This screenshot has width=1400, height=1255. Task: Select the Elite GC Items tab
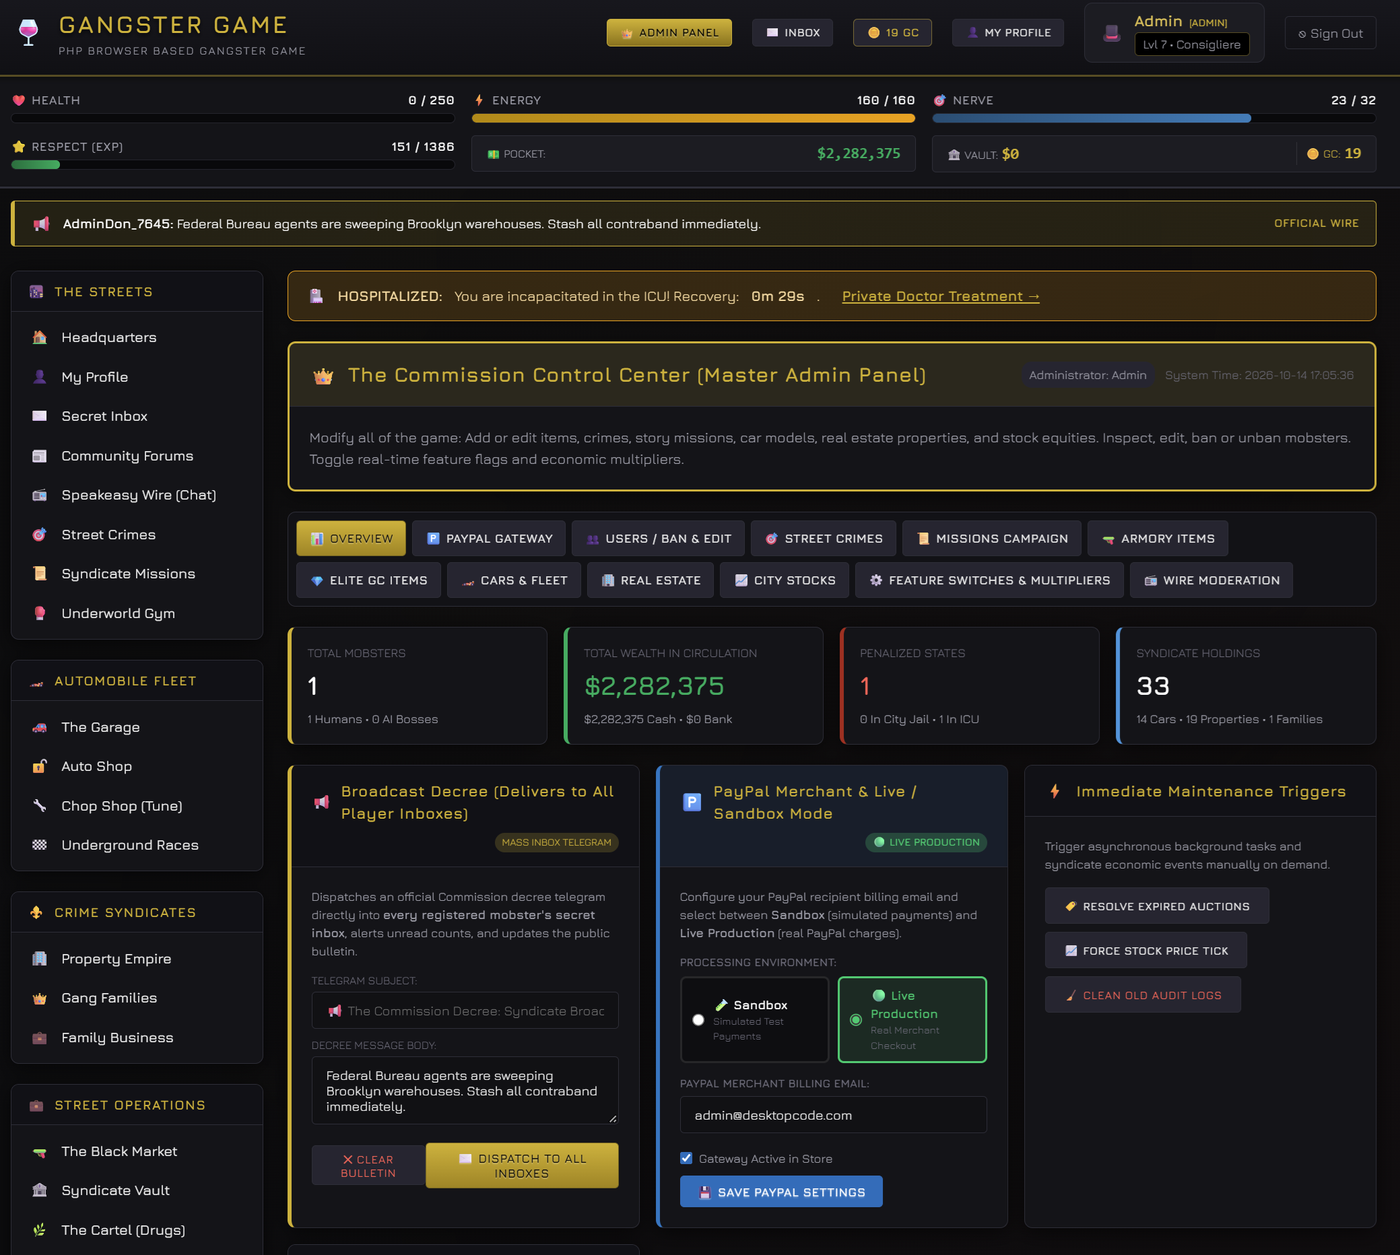368,580
